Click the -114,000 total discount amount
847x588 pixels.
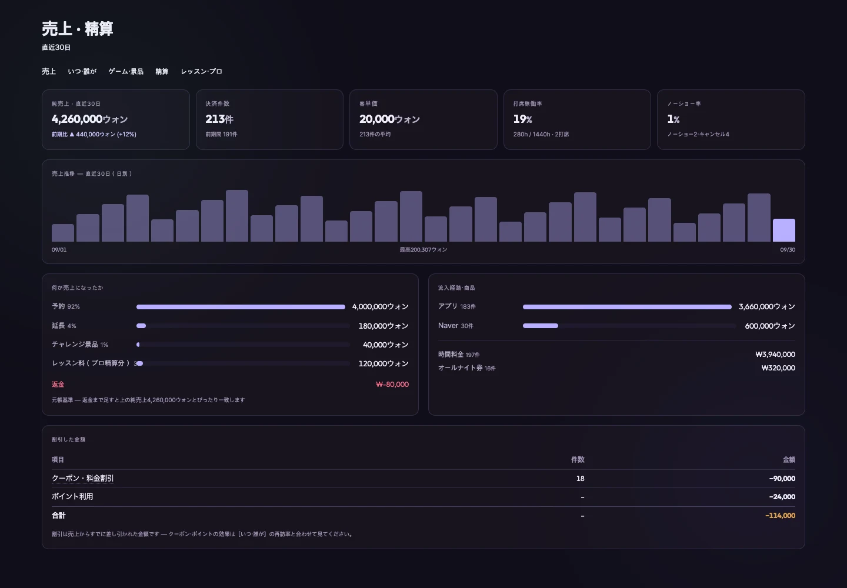point(780,516)
